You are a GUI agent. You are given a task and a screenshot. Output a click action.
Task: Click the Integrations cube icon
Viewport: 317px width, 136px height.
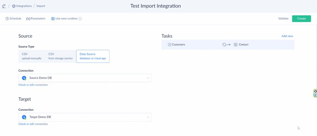(x=14, y=6)
